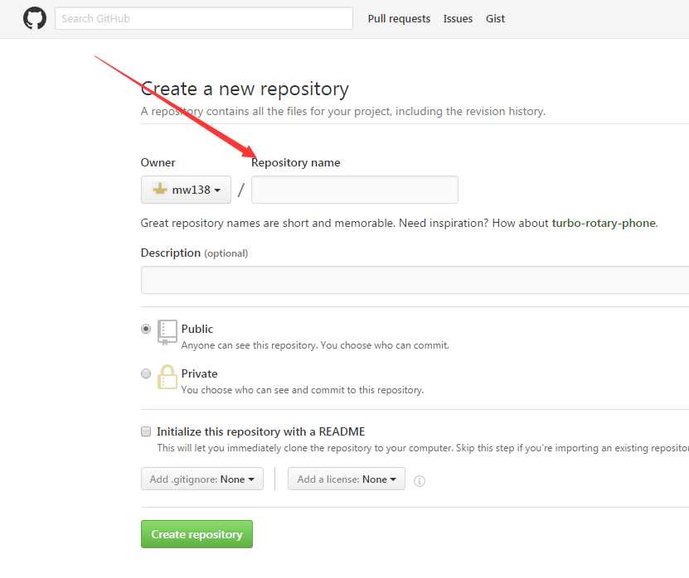Open Pull requests in top navigation
The image size is (689, 578).
click(399, 19)
